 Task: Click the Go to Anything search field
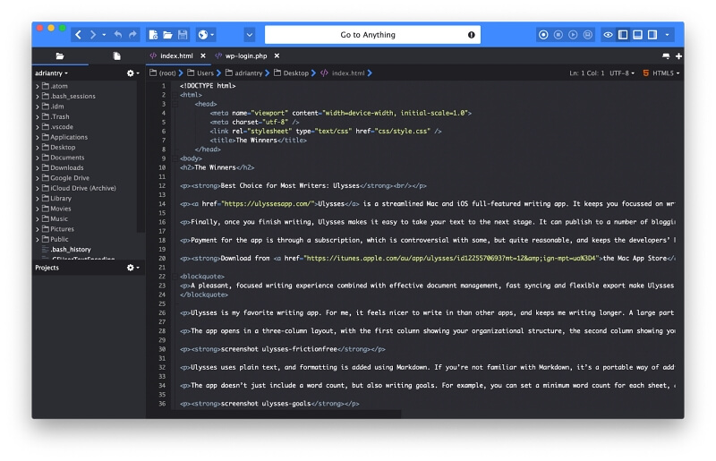coord(372,35)
